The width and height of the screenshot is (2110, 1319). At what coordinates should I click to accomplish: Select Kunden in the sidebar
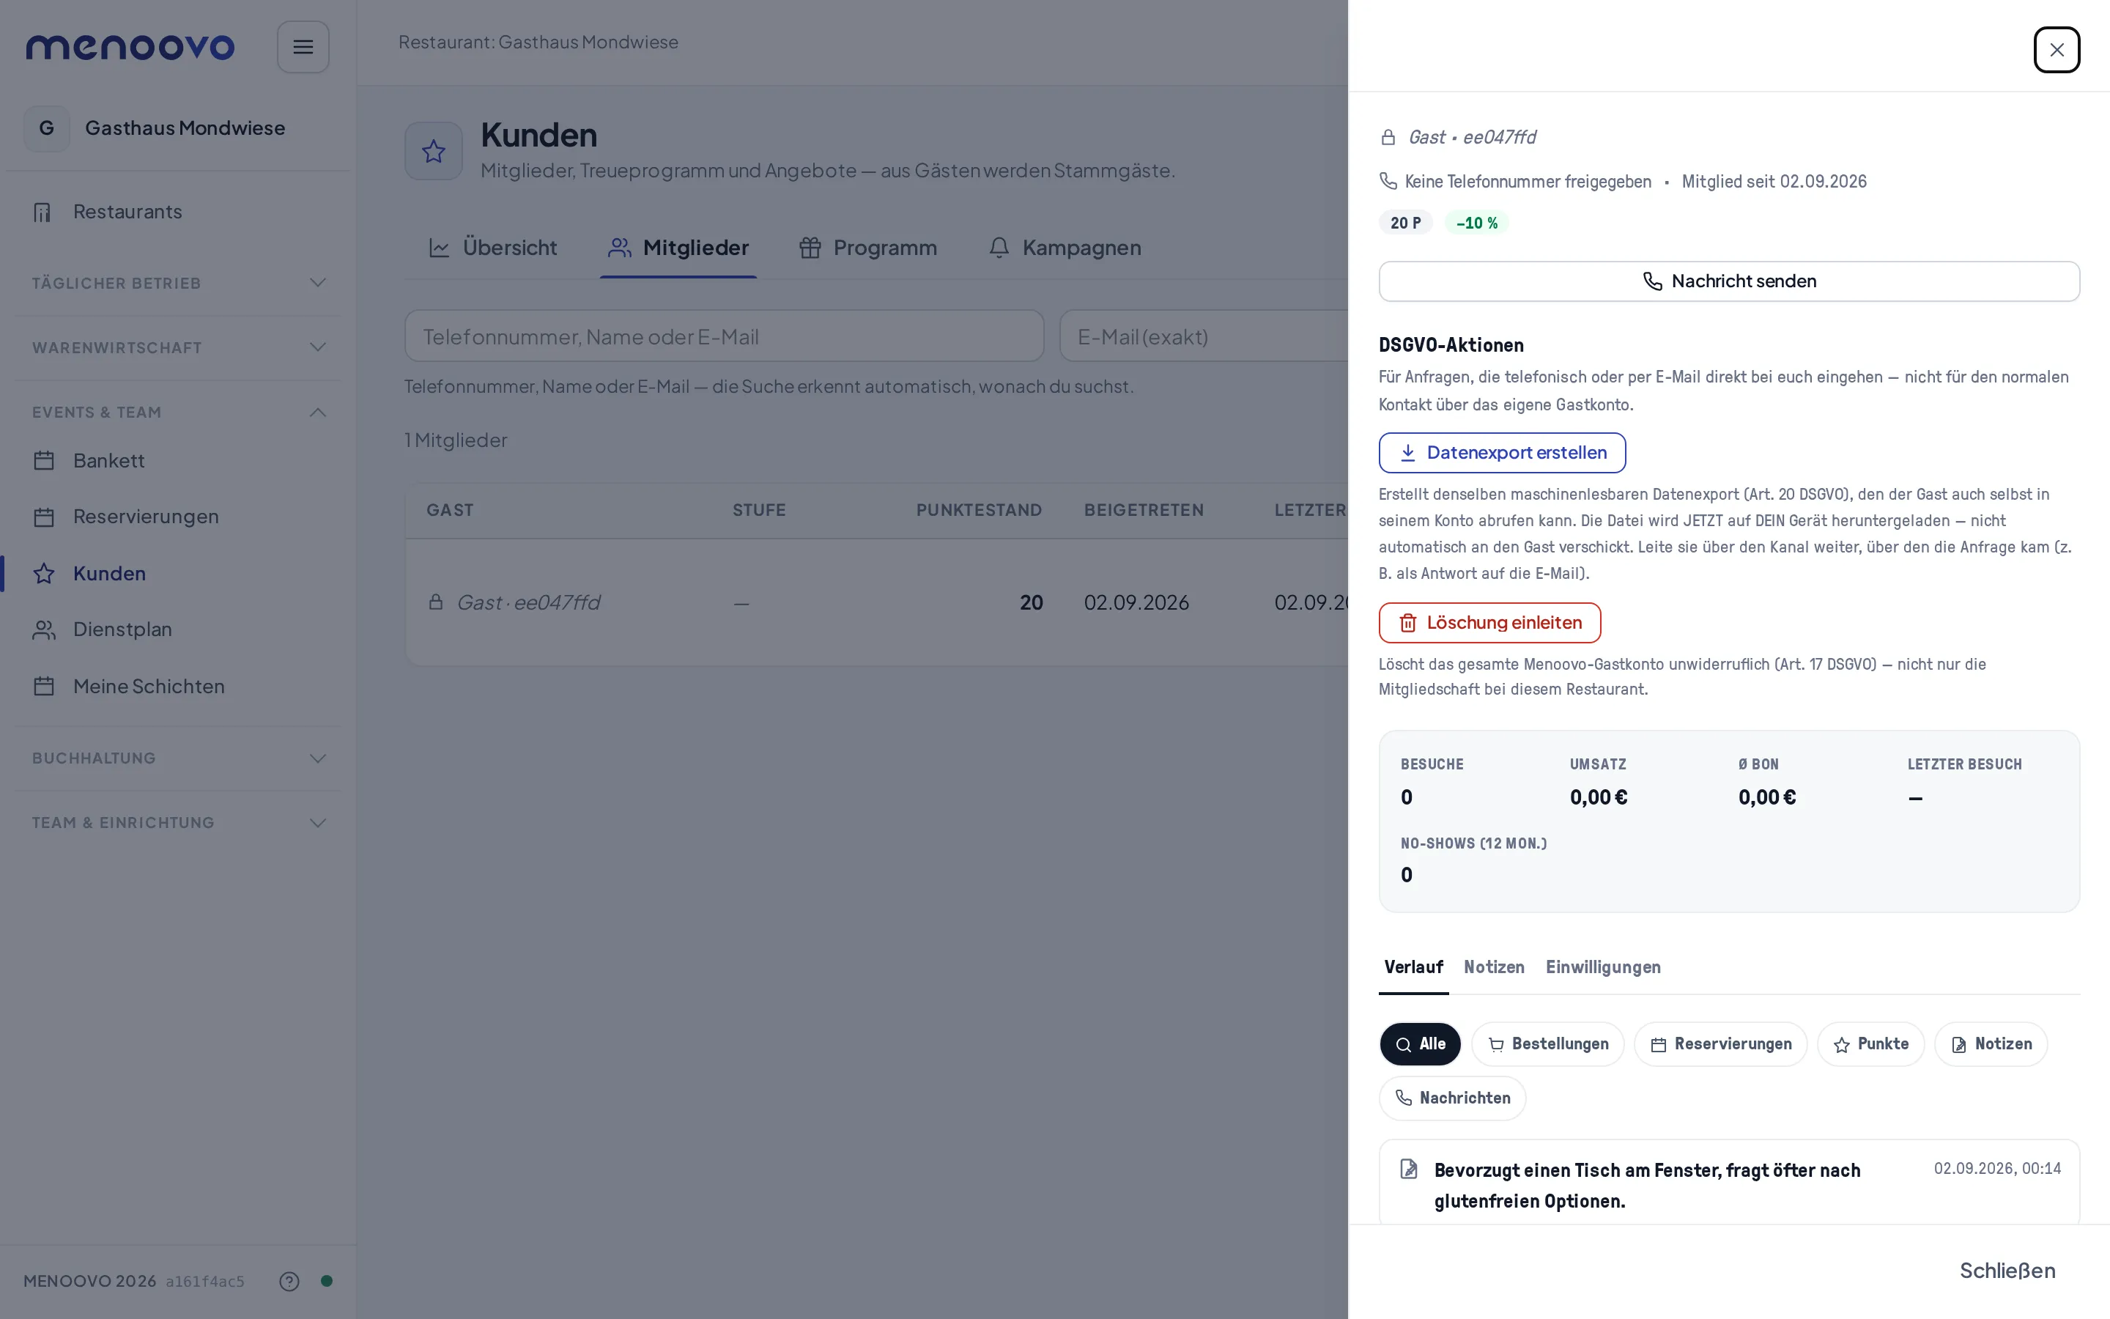click(x=177, y=573)
